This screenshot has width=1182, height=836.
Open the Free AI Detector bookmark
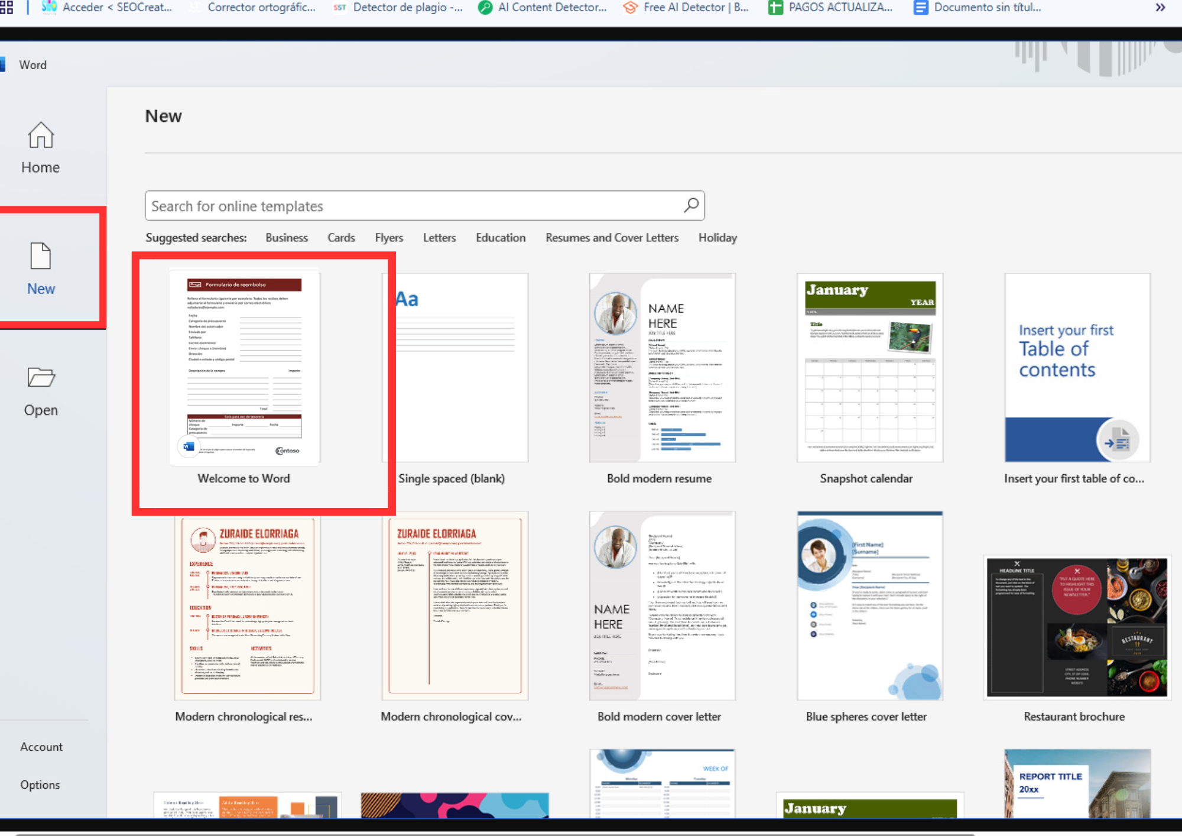[686, 7]
